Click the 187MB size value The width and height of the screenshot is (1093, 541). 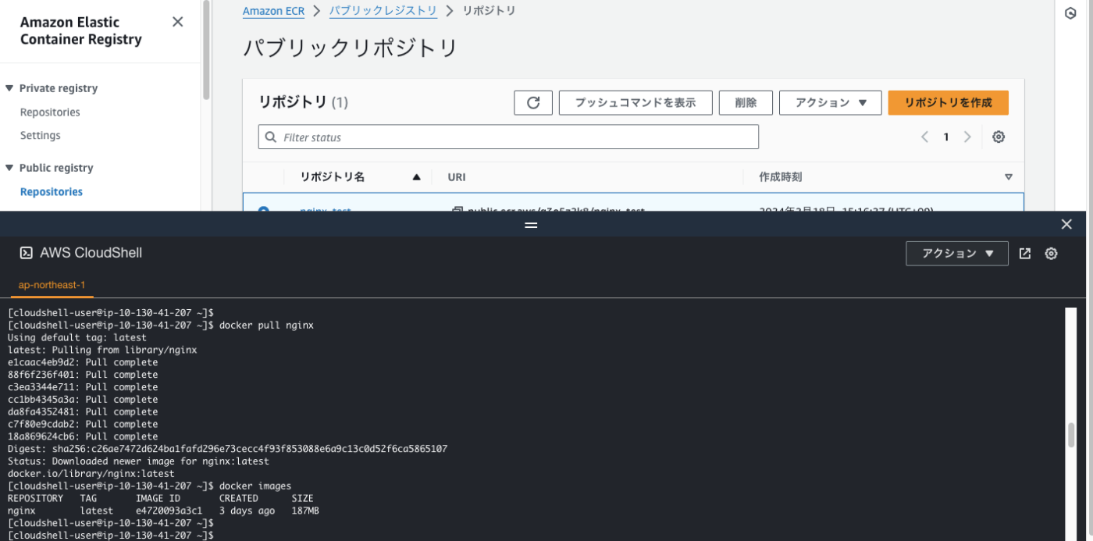pos(305,511)
